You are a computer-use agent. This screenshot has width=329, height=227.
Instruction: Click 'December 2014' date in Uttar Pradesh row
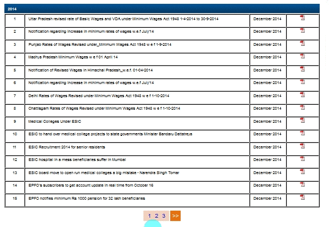coord(267,19)
